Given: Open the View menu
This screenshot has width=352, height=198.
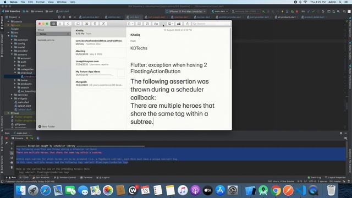Looking at the screenshot, I should coord(51,2).
